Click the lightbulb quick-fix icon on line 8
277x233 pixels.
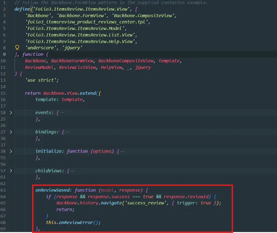pos(17,47)
